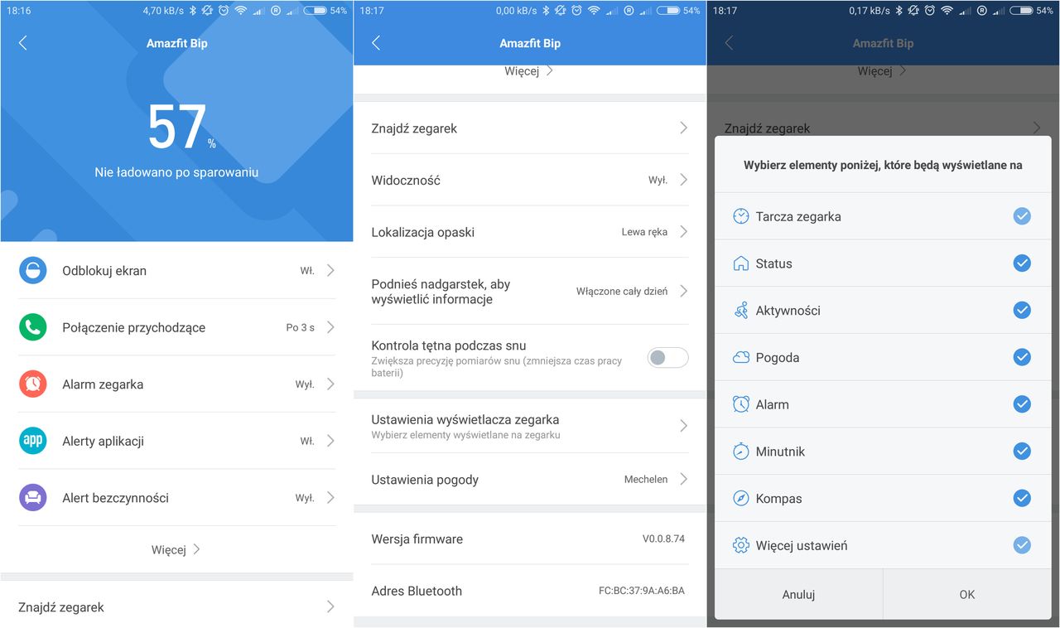1060x628 pixels.
Task: Tap Bluetooth icon in left screen status bar
Action: pyautogui.click(x=193, y=11)
